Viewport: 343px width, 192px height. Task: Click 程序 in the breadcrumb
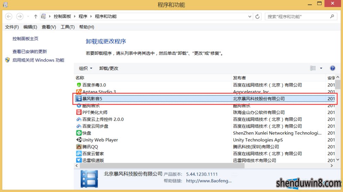tap(83, 16)
